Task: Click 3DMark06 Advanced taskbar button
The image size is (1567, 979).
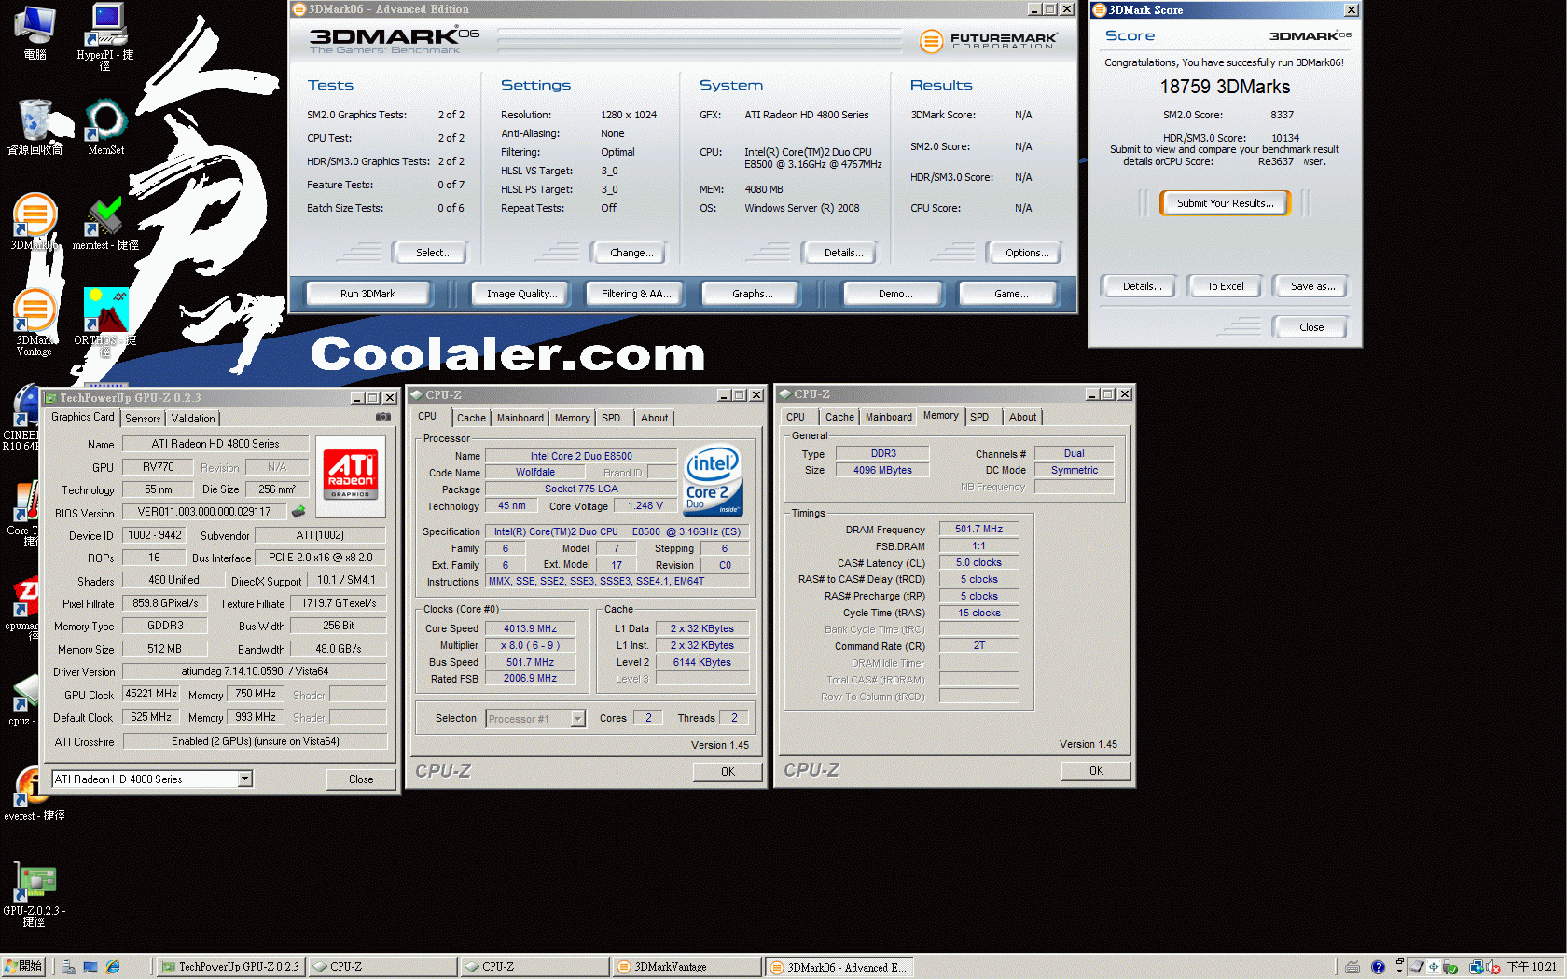Action: [839, 967]
